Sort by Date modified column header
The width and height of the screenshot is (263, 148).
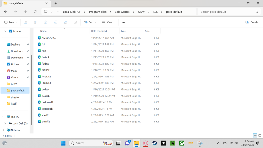pos(99,31)
